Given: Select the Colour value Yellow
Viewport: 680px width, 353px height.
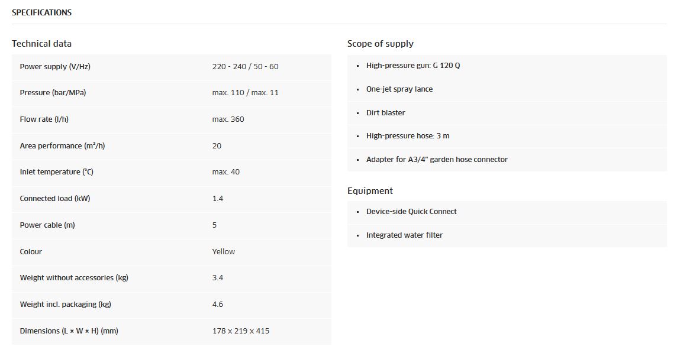Looking at the screenshot, I should pos(223,252).
